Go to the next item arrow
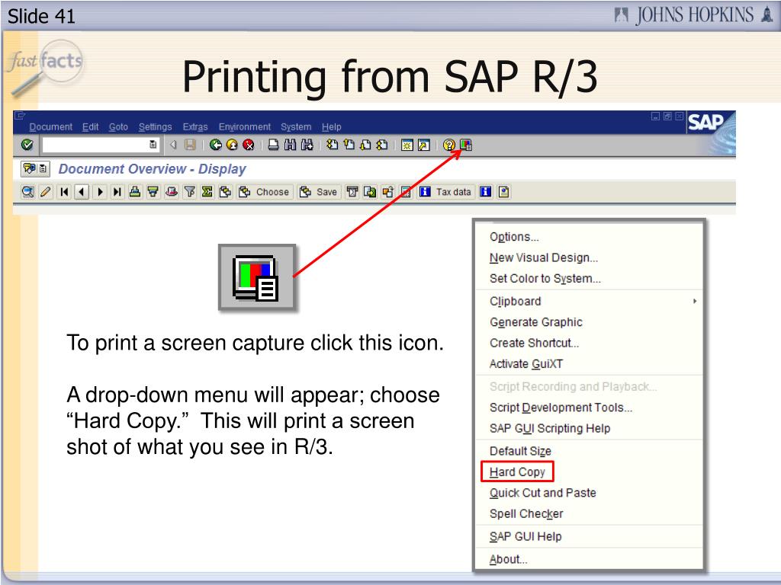This screenshot has width=781, height=585. coord(100,192)
